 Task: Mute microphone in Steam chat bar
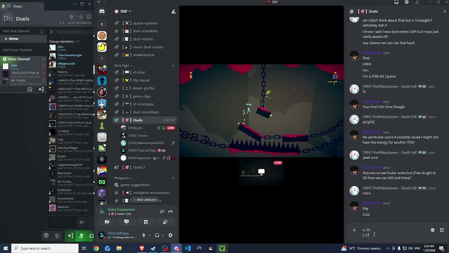pos(81,236)
